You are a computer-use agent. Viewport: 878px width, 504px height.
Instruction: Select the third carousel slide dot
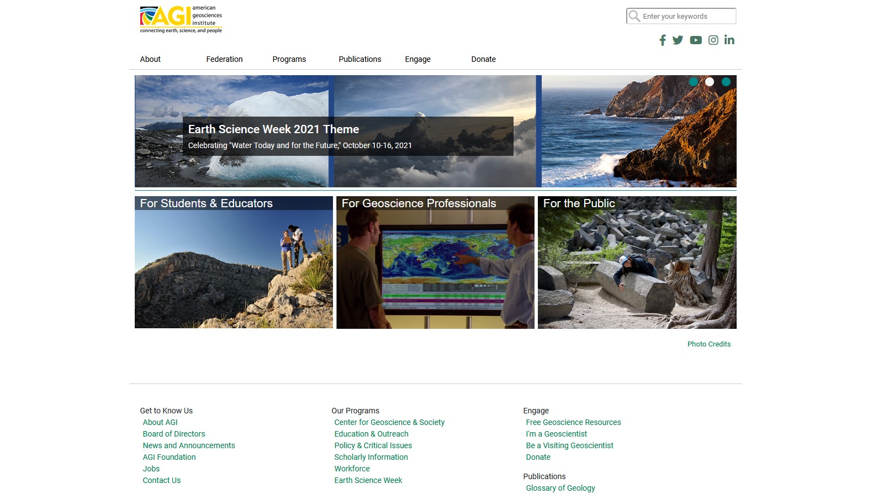[x=726, y=82]
